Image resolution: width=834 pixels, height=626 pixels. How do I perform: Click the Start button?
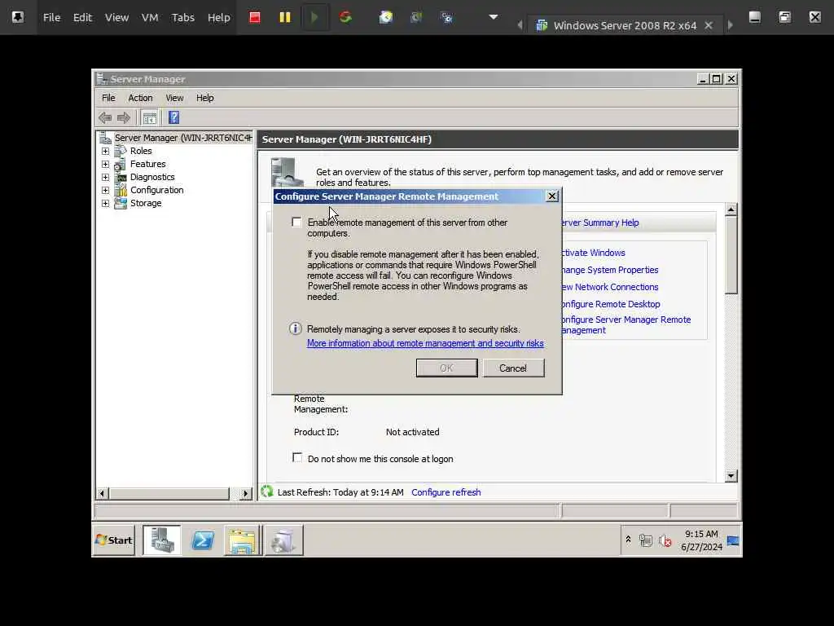point(114,540)
